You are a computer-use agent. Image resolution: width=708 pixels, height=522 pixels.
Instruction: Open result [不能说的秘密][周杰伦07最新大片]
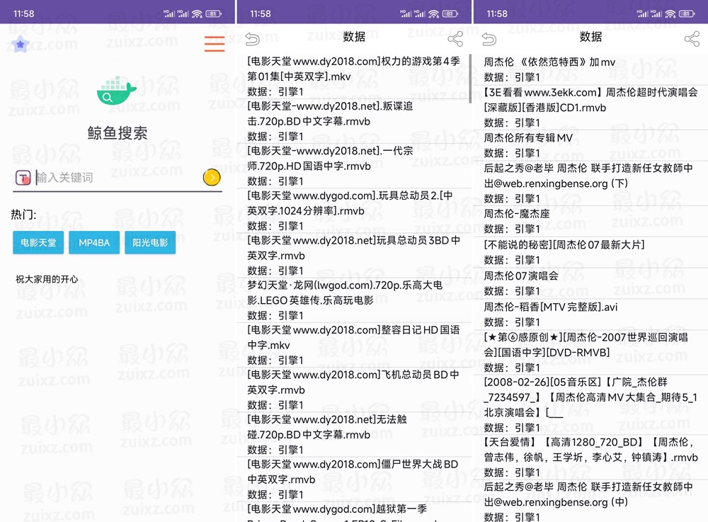(x=590, y=252)
